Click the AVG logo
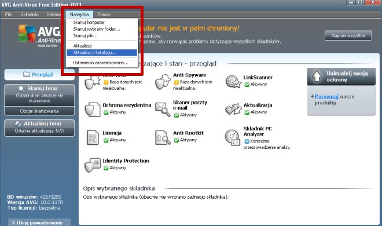Viewport: 382px width, 226px height. (x=39, y=36)
